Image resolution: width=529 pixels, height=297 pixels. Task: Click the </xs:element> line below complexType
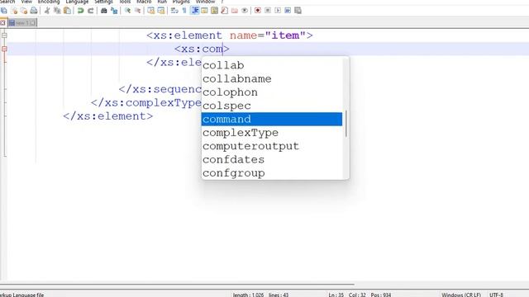coord(108,116)
